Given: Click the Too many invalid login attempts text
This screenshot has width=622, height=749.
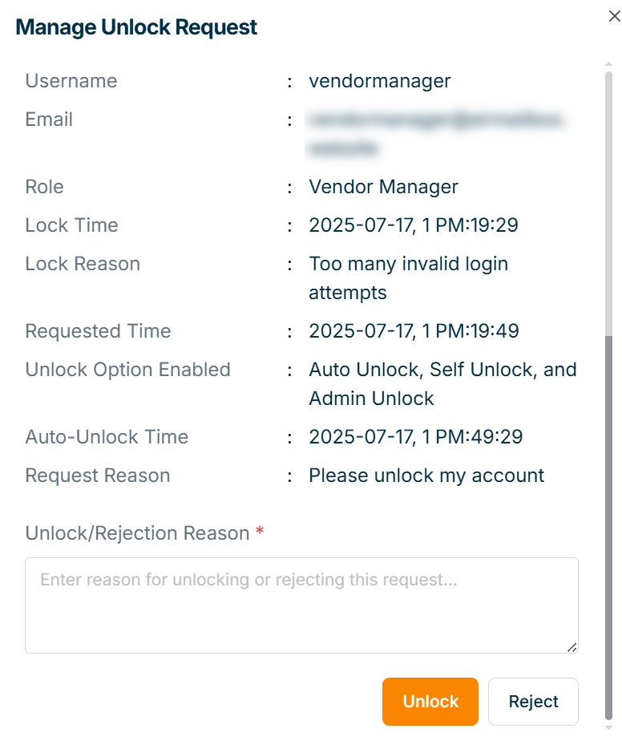Looking at the screenshot, I should [x=408, y=277].
